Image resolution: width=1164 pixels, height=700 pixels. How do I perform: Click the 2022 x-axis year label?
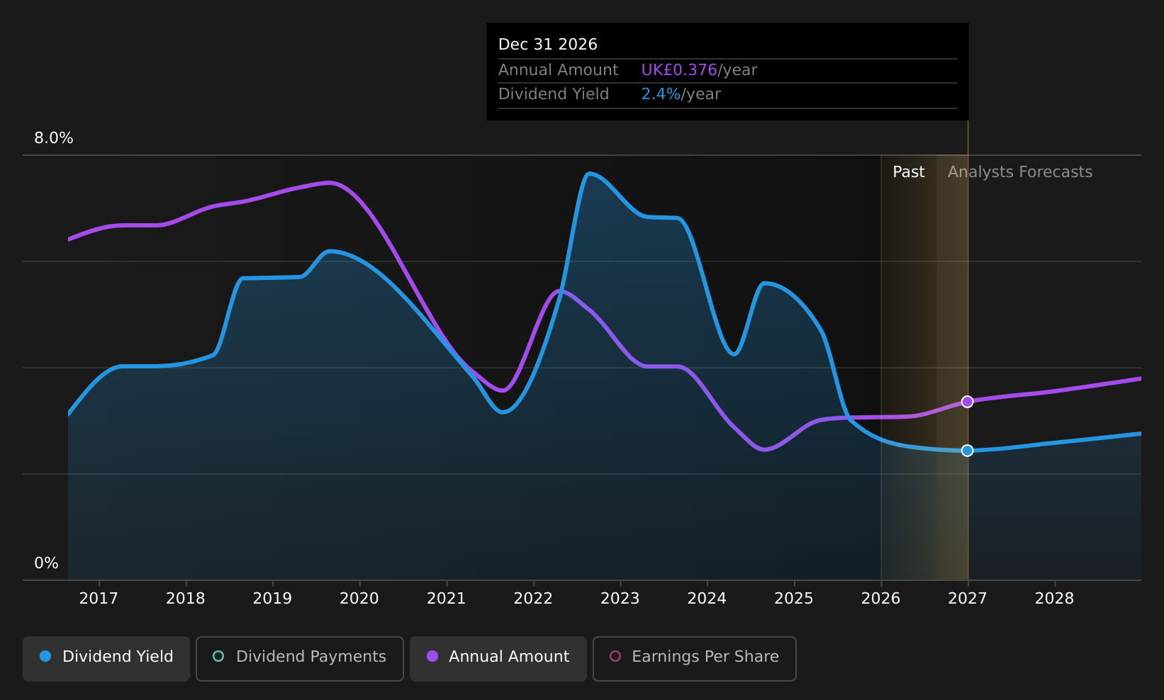pyautogui.click(x=532, y=599)
